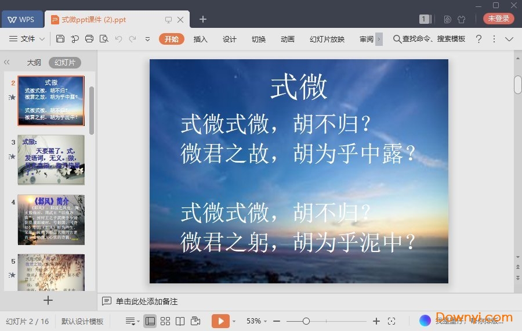Open Help question mark icon
The image size is (522, 331).
(x=478, y=39)
